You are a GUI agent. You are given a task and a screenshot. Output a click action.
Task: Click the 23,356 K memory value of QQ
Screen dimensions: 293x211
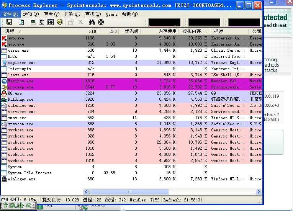[x=166, y=93]
